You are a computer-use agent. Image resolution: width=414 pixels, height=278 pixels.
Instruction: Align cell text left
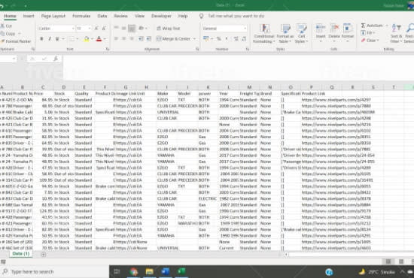(x=116, y=39)
